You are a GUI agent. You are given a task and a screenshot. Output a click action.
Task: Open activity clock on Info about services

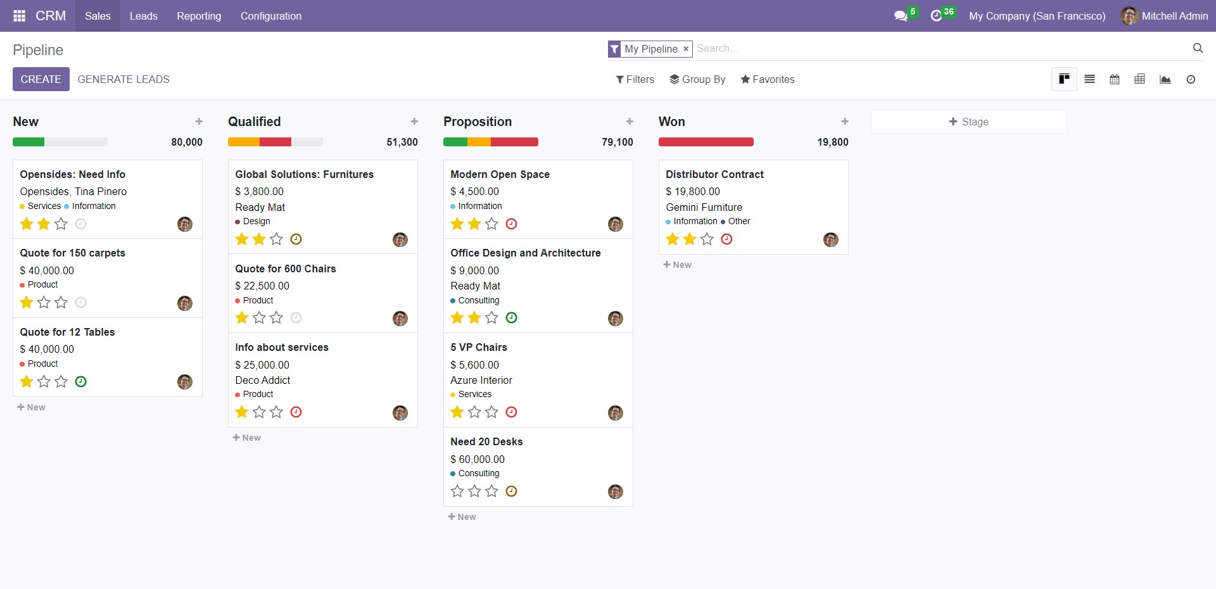coord(296,412)
